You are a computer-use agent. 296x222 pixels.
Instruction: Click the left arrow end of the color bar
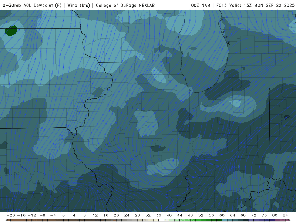(x=7, y=220)
